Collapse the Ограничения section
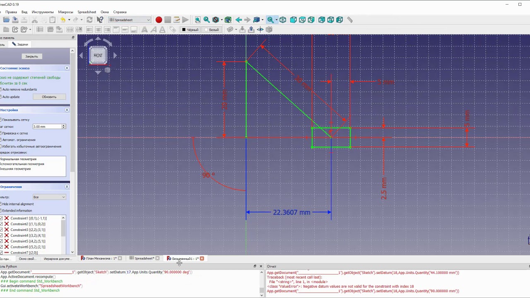This screenshot has width=530, height=298. (x=67, y=187)
